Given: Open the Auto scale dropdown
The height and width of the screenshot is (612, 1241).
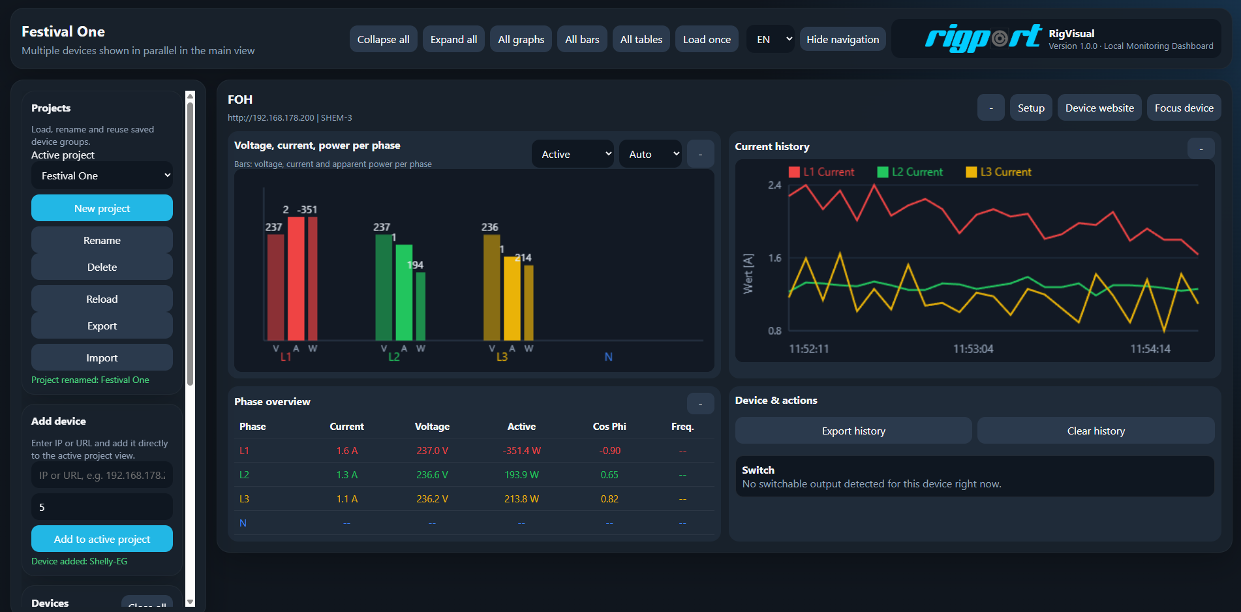Looking at the screenshot, I should click(650, 155).
